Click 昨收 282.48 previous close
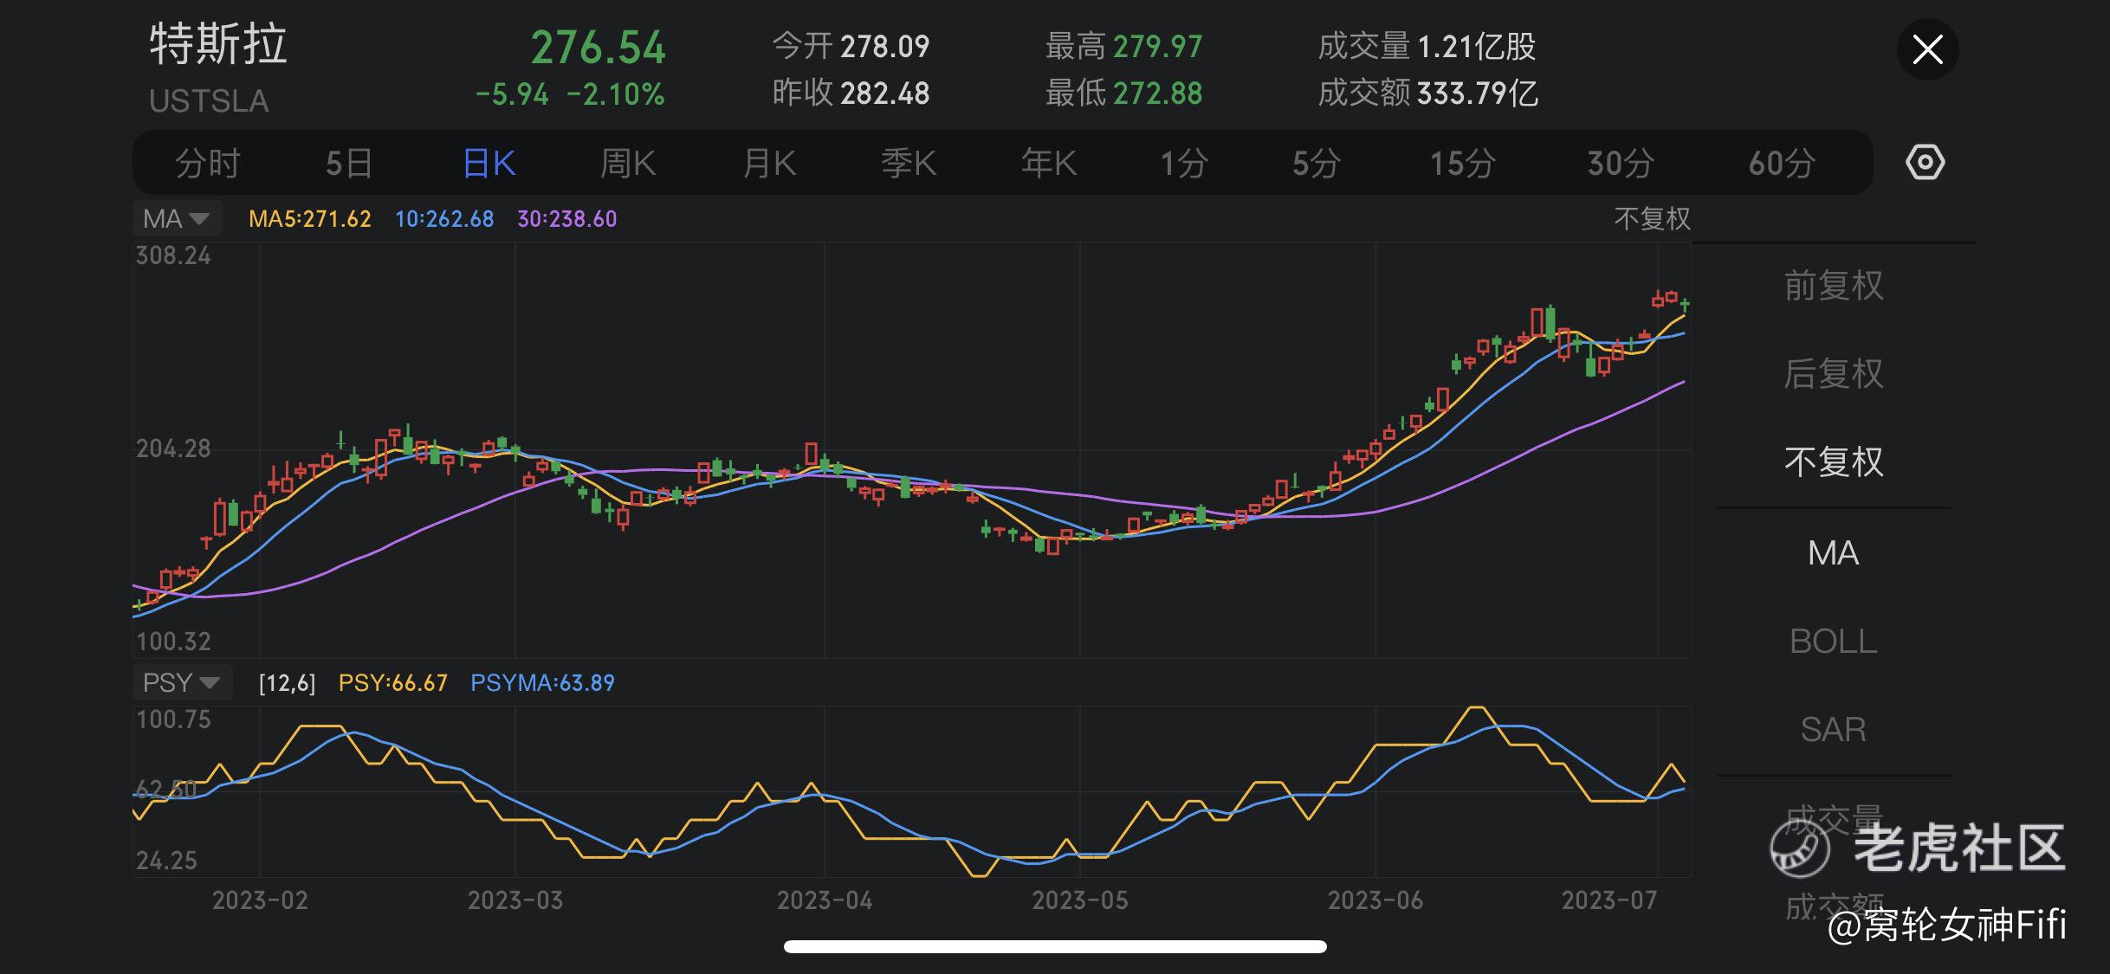This screenshot has width=2110, height=974. coord(851,93)
